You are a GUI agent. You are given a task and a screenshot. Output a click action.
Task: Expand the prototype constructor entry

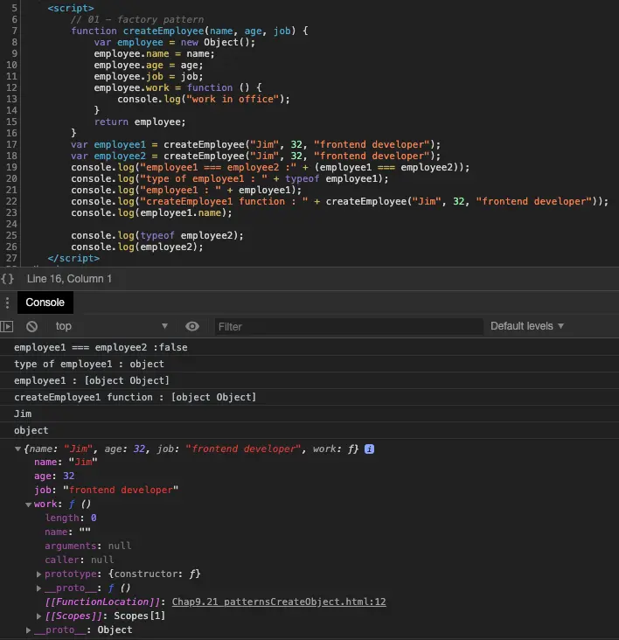[x=38, y=574]
